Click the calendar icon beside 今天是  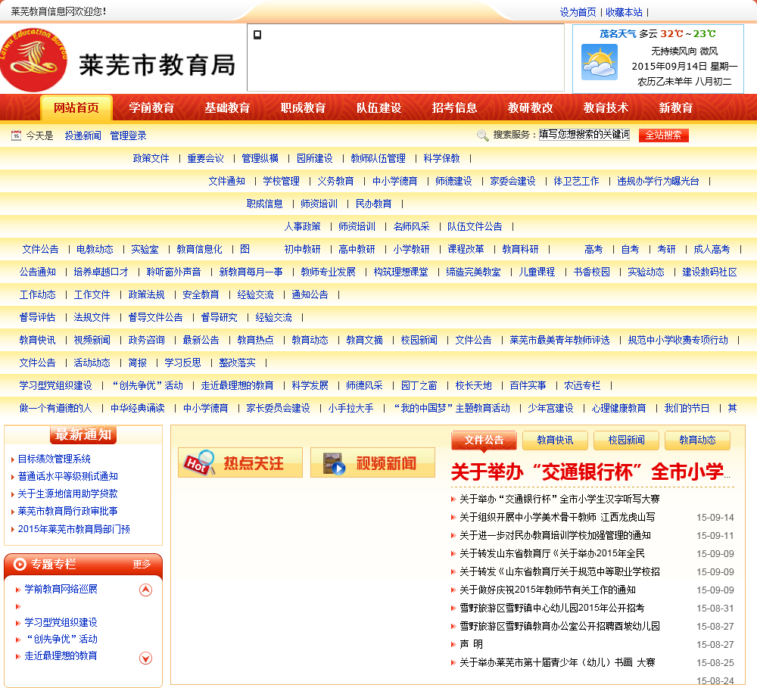pyautogui.click(x=16, y=135)
